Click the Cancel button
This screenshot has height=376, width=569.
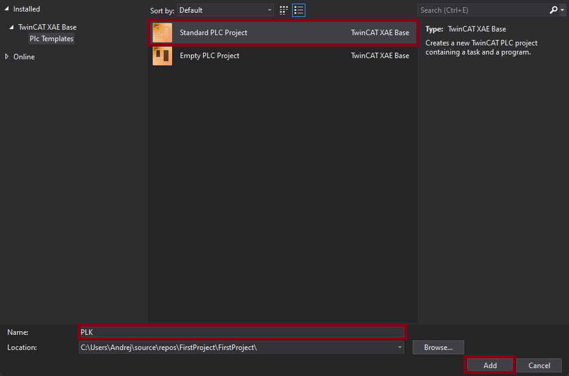click(539, 366)
